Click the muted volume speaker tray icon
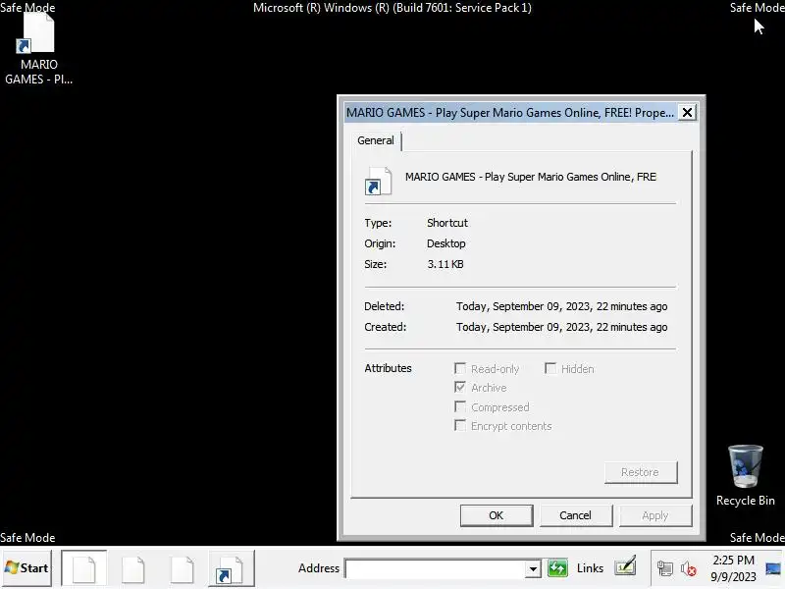The image size is (785, 589). [x=689, y=568]
